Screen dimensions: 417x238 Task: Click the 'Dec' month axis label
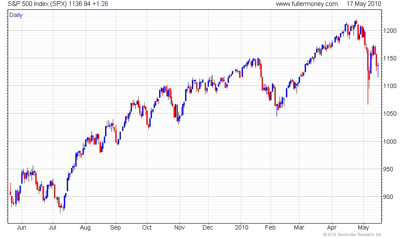tap(208, 228)
